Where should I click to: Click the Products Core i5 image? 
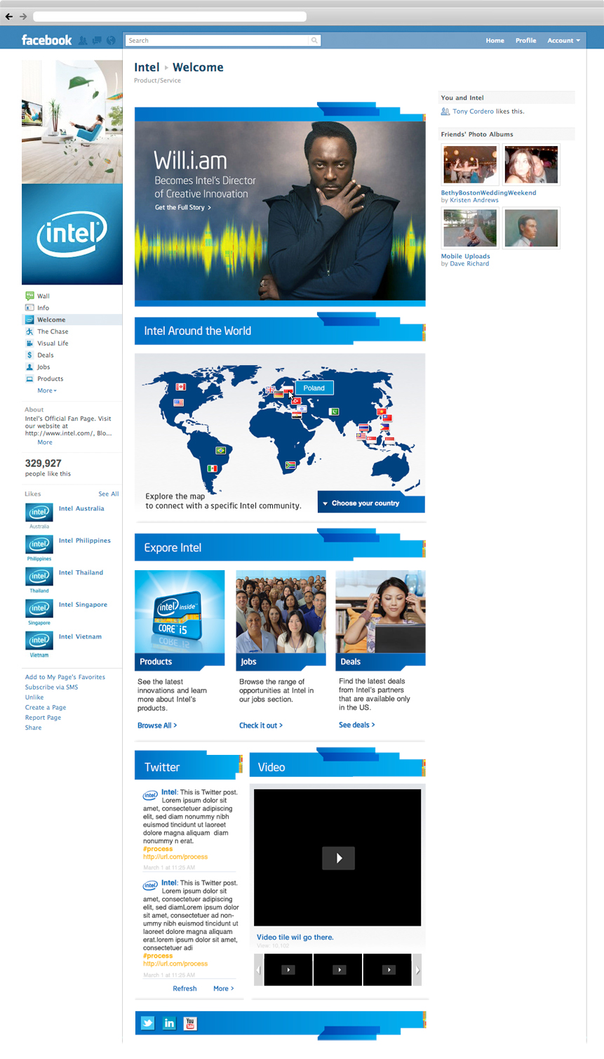click(180, 612)
